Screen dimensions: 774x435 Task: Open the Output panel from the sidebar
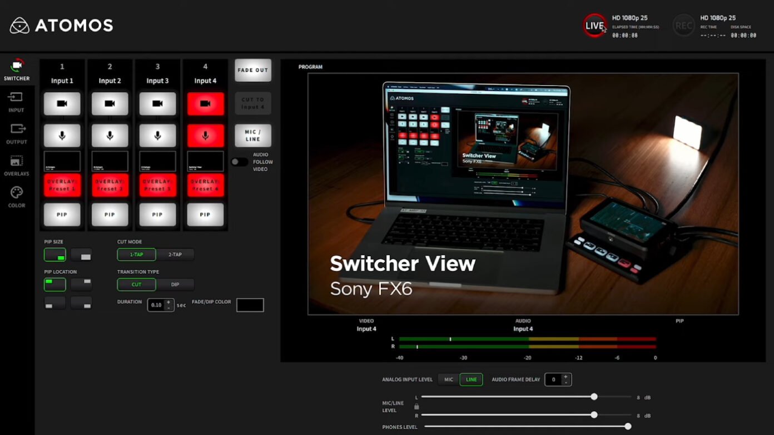16,133
